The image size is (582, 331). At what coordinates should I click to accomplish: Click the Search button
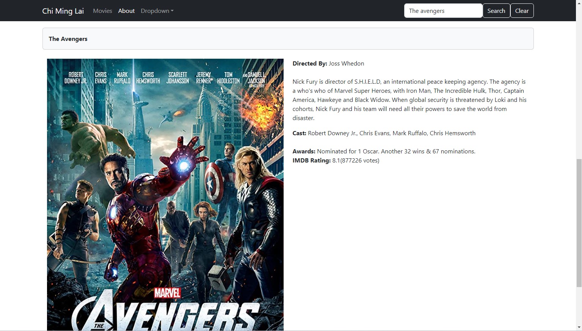point(496,11)
